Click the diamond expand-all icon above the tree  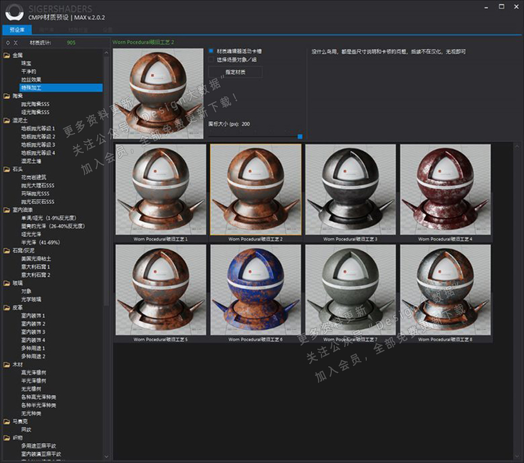pyautogui.click(x=8, y=43)
